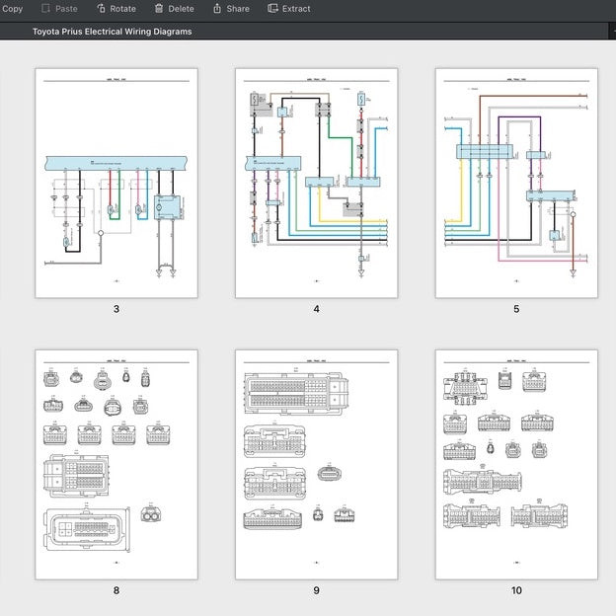Open page 4 wiring diagram thumbnail
616x616 pixels.
316,183
